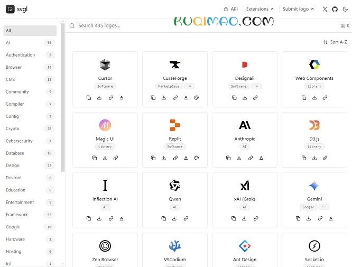Download the CurseForge logo
This screenshot has width=352, height=267.
pyautogui.click(x=164, y=98)
